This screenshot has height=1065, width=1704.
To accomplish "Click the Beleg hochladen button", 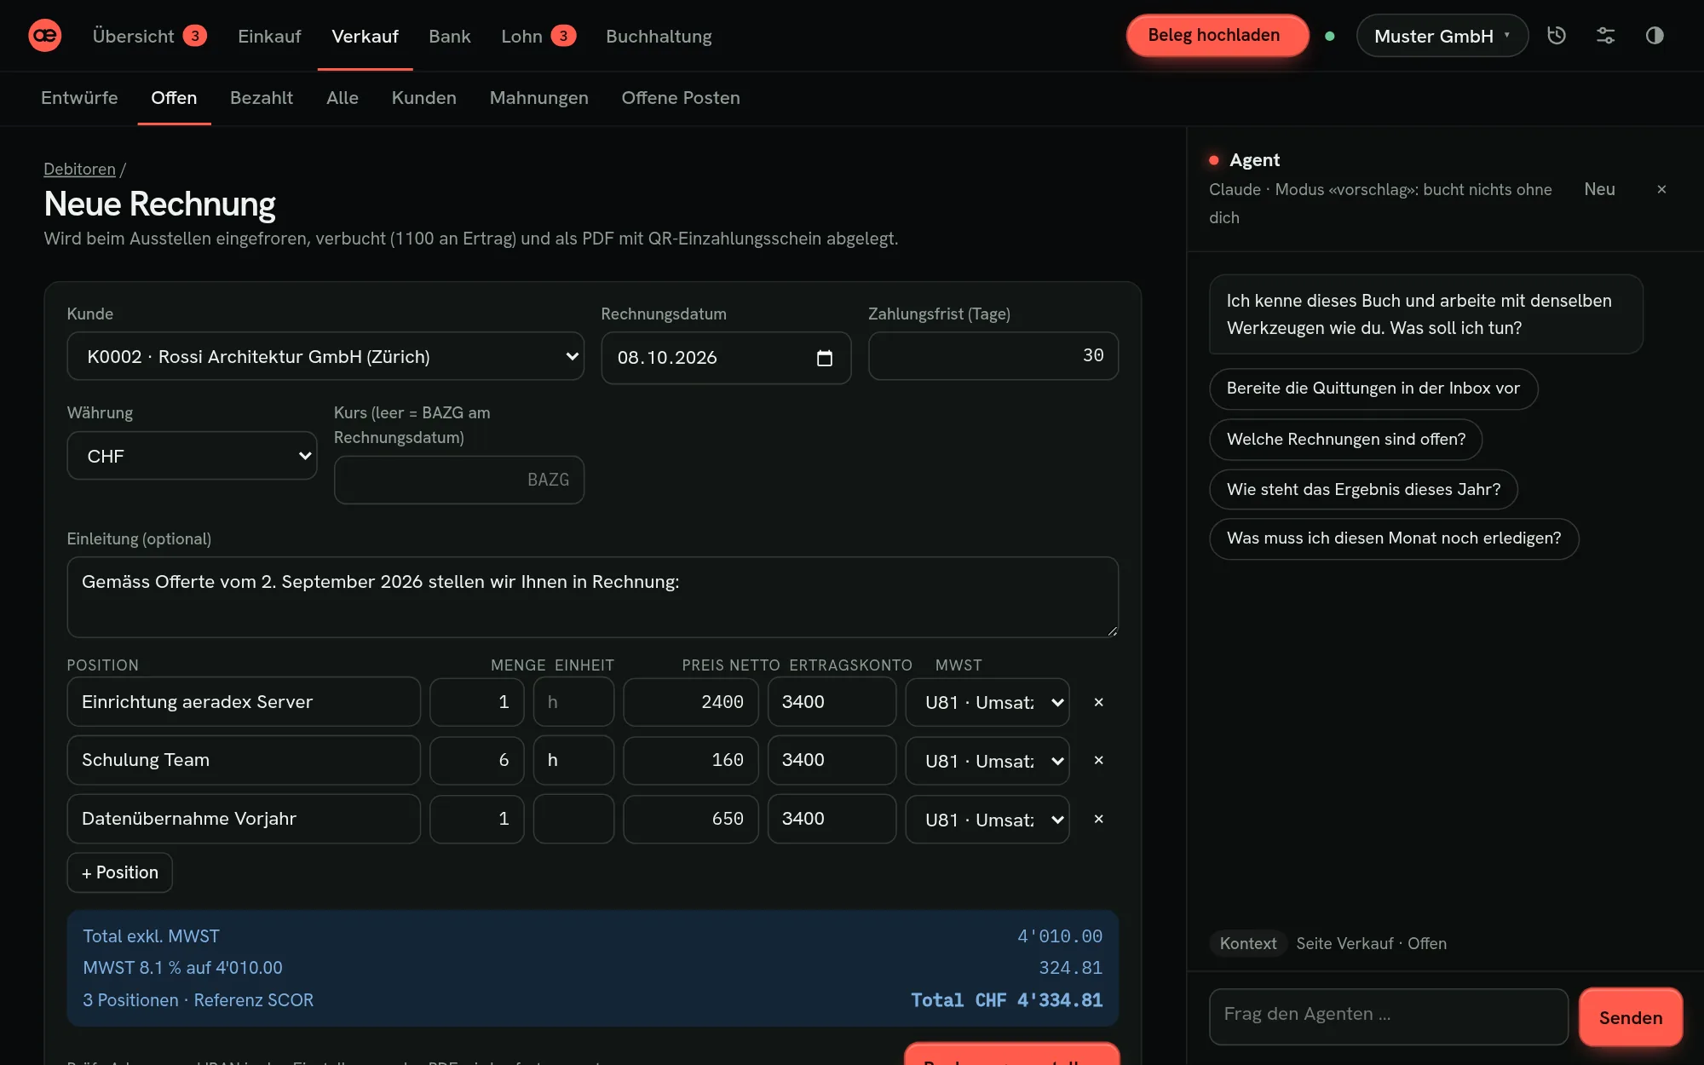I will coord(1217,36).
